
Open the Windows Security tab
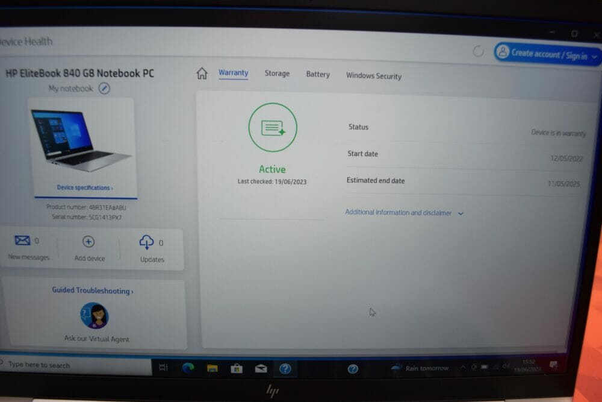tap(374, 76)
